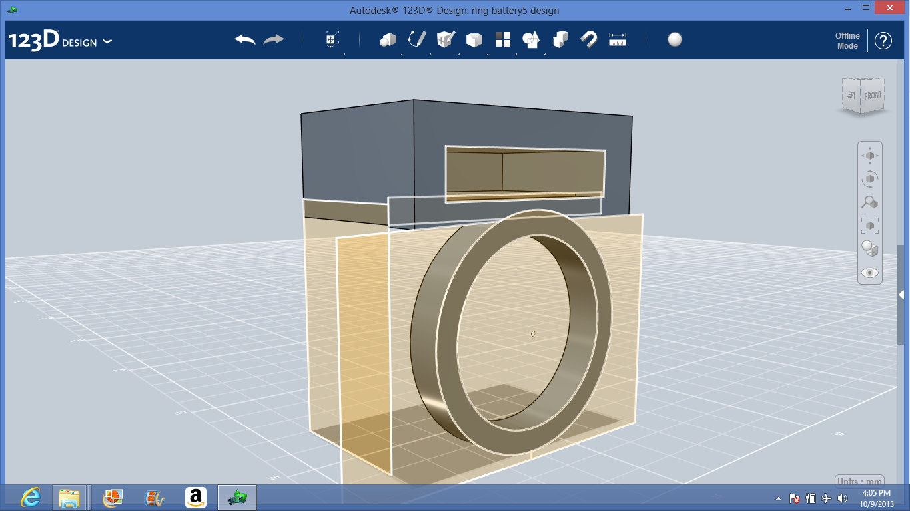910x511 pixels.
Task: Open the volume speaker control
Action: coord(843,498)
